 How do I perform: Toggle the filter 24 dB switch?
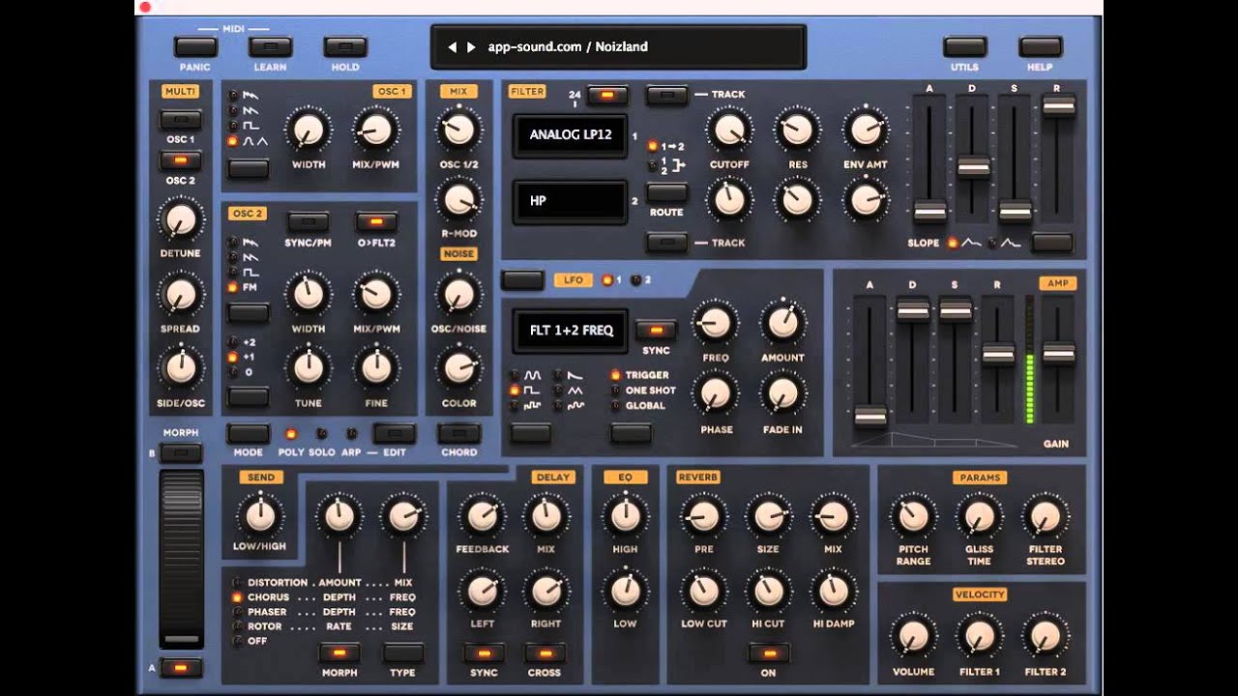coord(607,95)
